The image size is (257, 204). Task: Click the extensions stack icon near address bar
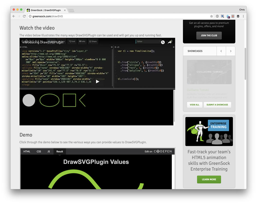(238, 16)
